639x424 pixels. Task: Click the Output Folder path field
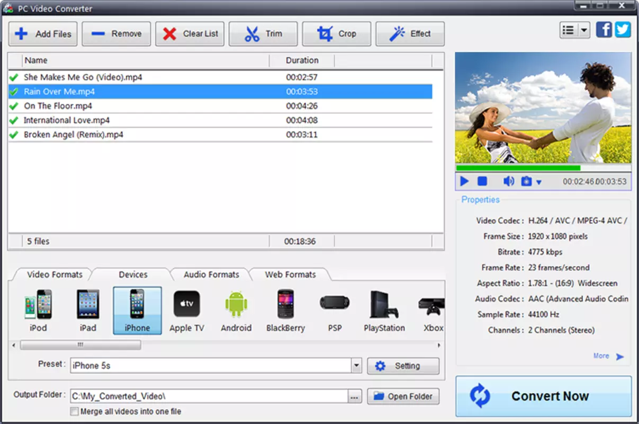pos(209,396)
